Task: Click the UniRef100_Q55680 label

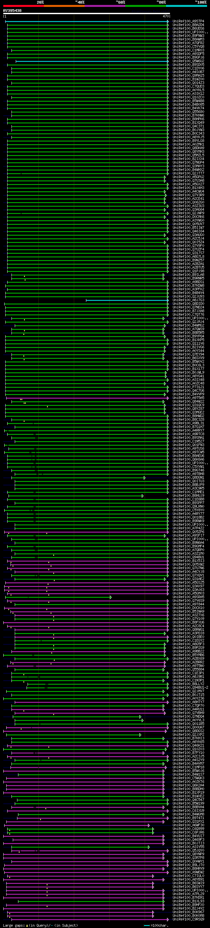Action: 188,112
